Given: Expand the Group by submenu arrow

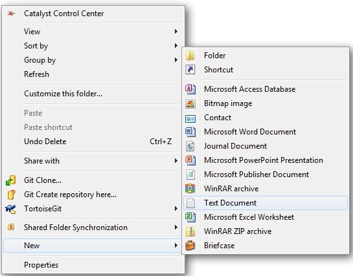Looking at the screenshot, I should (x=176, y=59).
